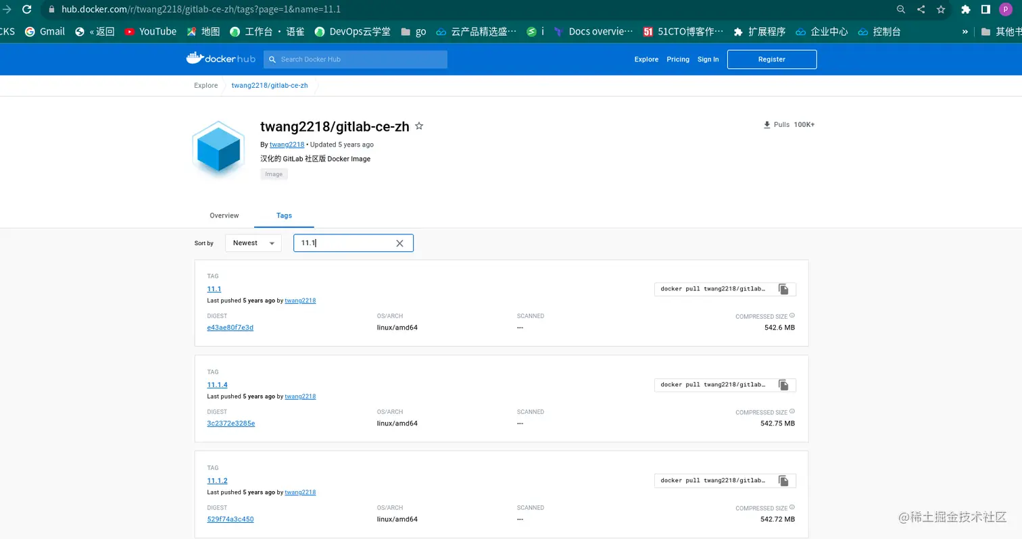Screen dimensions: 1022x539
Task: Click the info icon beside tag 11.1.2 compressed size
Action: pyautogui.click(x=792, y=507)
